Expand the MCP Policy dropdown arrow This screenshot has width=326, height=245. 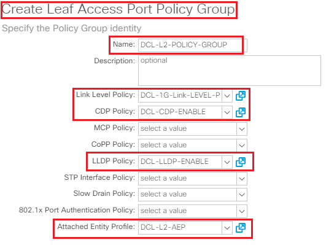pos(242,129)
